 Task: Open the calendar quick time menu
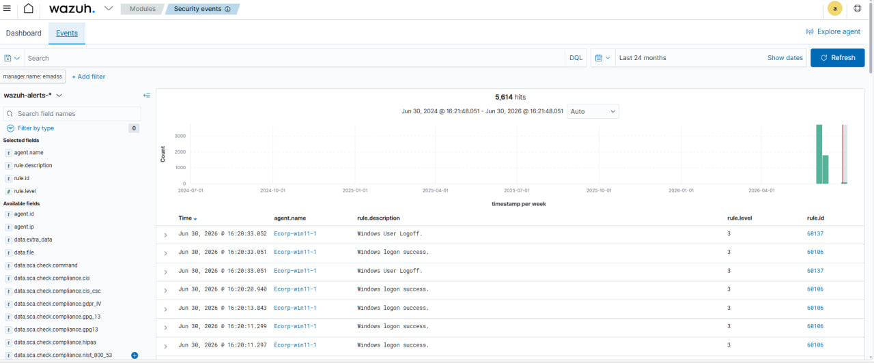click(603, 58)
